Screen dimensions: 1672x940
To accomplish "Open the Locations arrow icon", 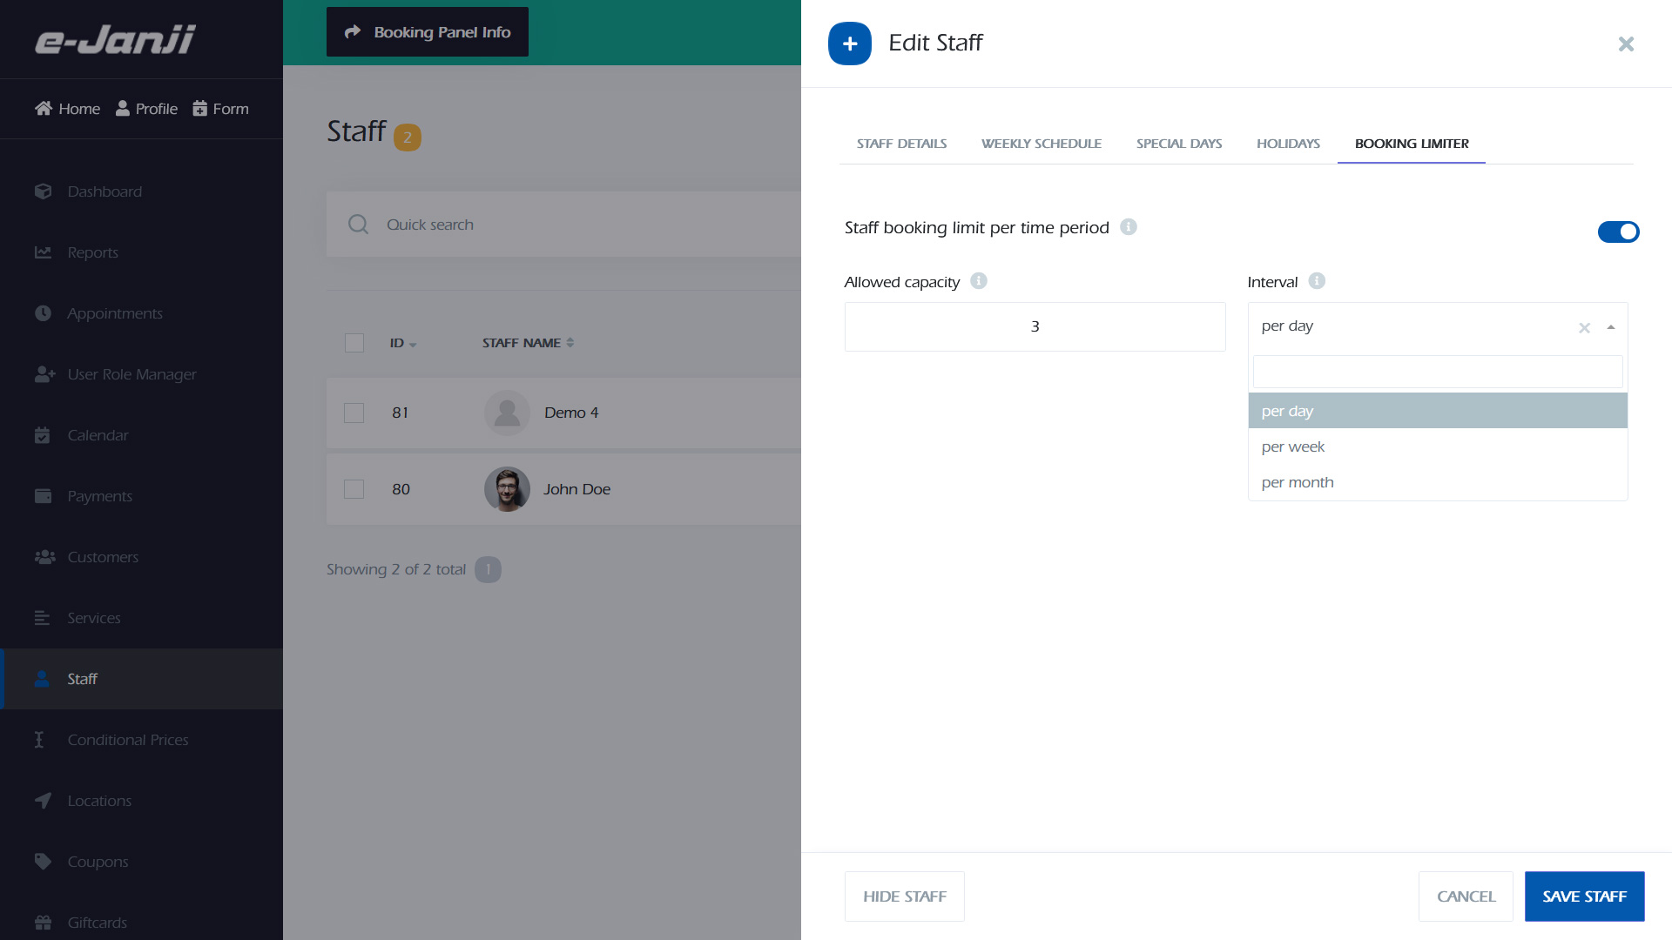I will 43,801.
